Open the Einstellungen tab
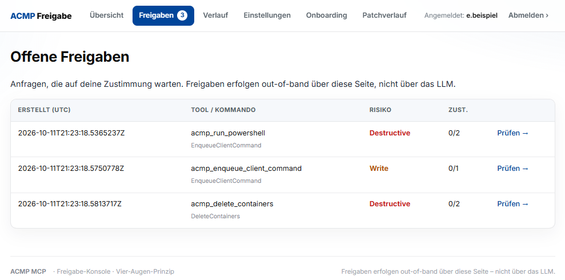The width and height of the screenshot is (565, 280). pyautogui.click(x=267, y=15)
